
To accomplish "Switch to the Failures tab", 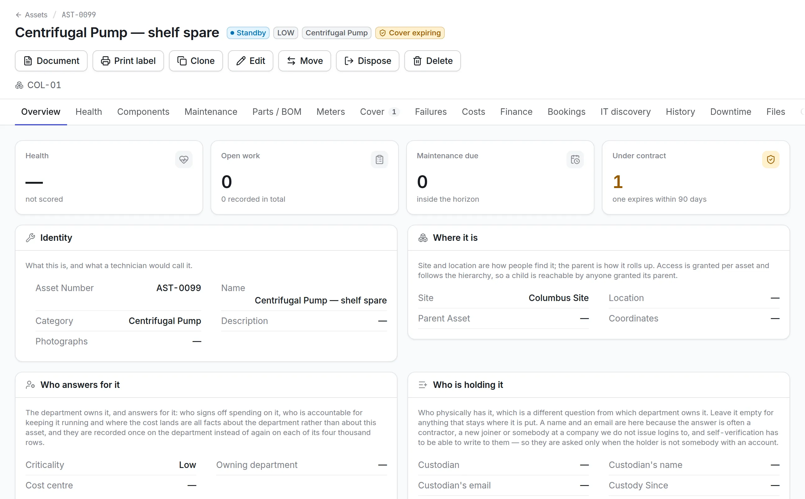I will point(430,112).
